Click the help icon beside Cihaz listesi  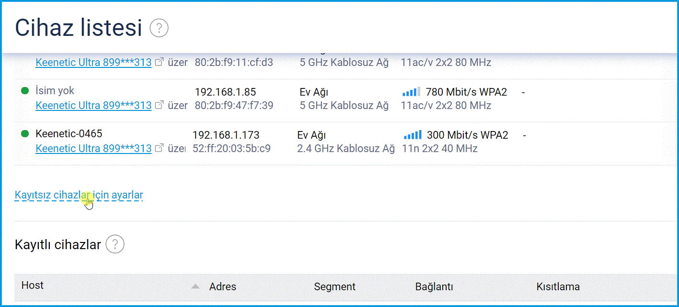coord(159,28)
